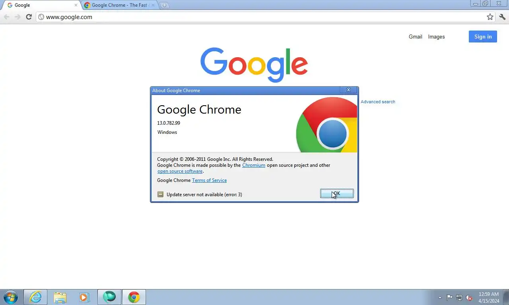Open a new tab with the plus button

pyautogui.click(x=164, y=5)
